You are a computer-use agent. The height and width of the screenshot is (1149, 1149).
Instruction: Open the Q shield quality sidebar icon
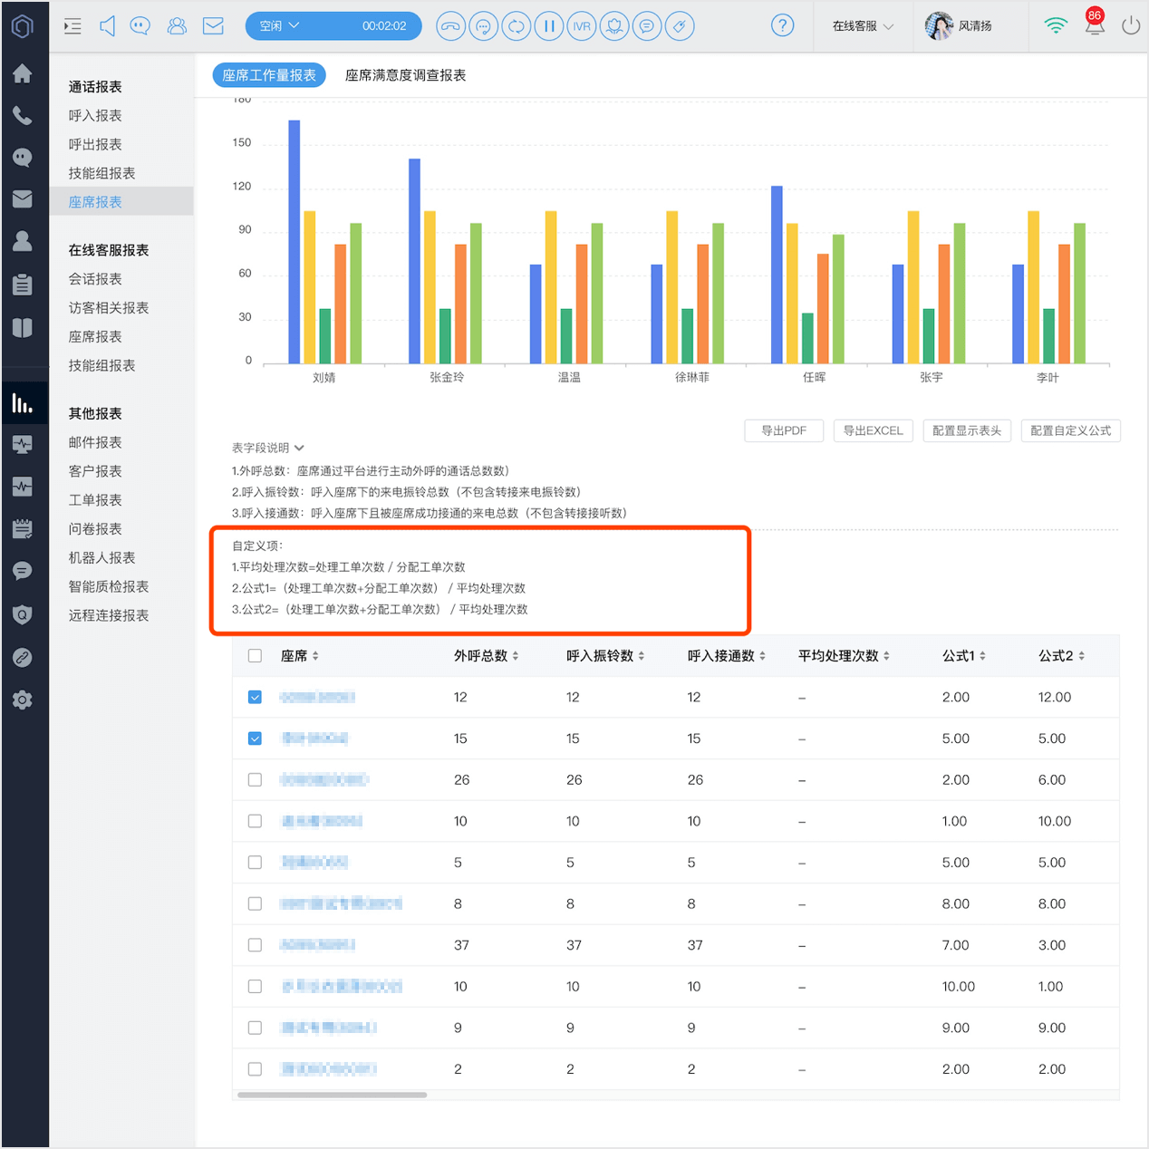point(23,614)
